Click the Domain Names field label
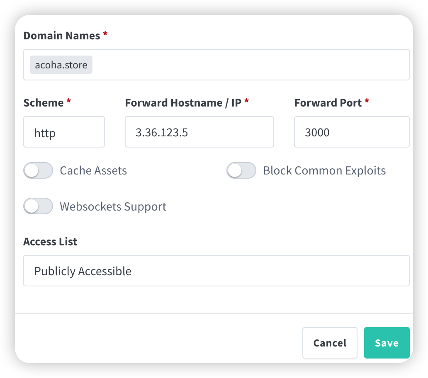The height and width of the screenshot is (378, 428). point(62,36)
